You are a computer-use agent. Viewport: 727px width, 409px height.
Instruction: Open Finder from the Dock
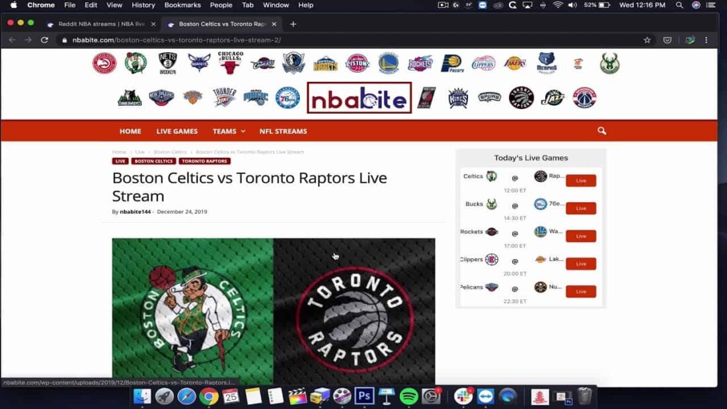click(142, 396)
